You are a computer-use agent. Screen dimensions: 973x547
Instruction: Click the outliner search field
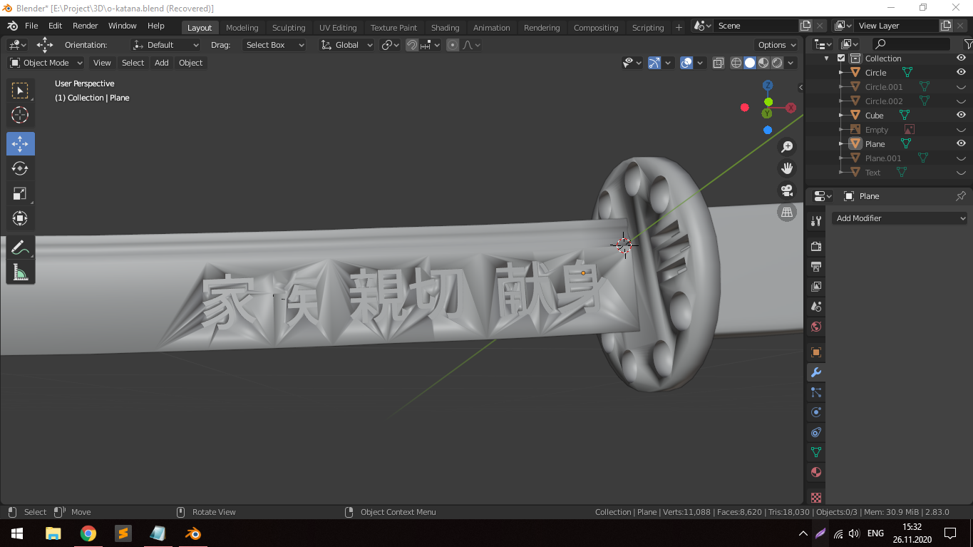(x=911, y=44)
